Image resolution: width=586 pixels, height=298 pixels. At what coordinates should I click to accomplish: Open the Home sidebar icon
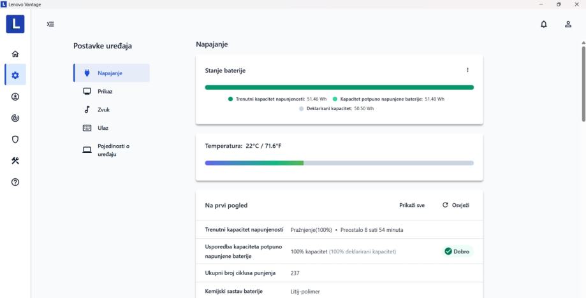15,55
